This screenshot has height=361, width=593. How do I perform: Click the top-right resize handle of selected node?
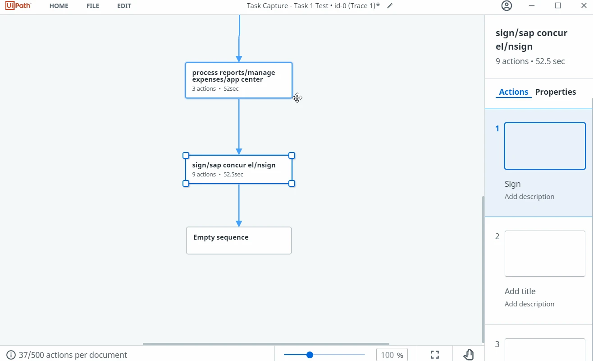292,155
